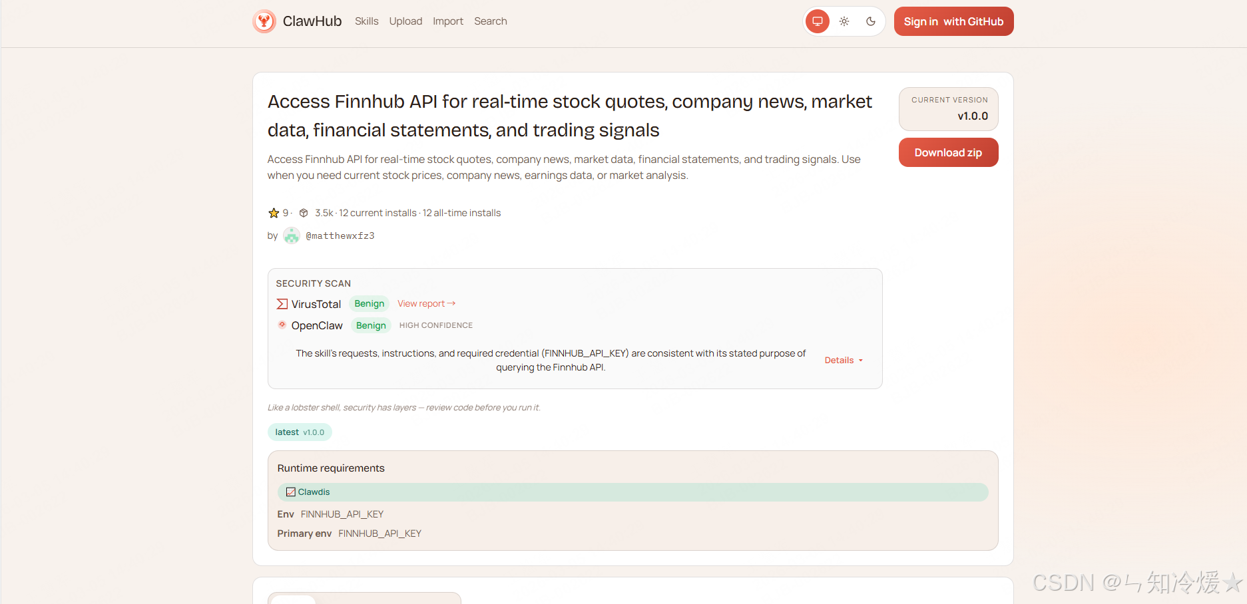The image size is (1247, 604).
Task: Go to ClawHub home via title text
Action: tap(312, 21)
